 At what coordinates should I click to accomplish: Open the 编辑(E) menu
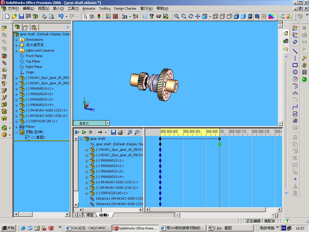click(x=28, y=8)
